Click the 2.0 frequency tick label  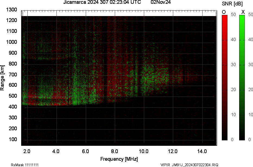27,151
